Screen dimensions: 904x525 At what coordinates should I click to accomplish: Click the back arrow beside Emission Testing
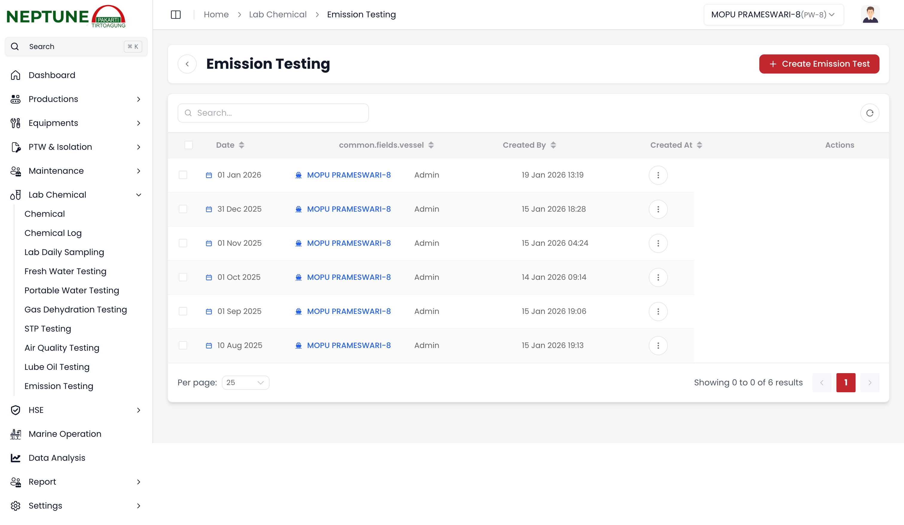[187, 64]
